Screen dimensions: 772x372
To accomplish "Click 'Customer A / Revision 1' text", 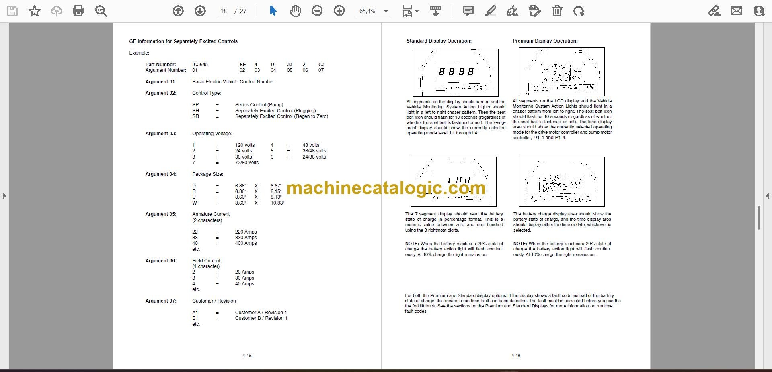I will [261, 313].
